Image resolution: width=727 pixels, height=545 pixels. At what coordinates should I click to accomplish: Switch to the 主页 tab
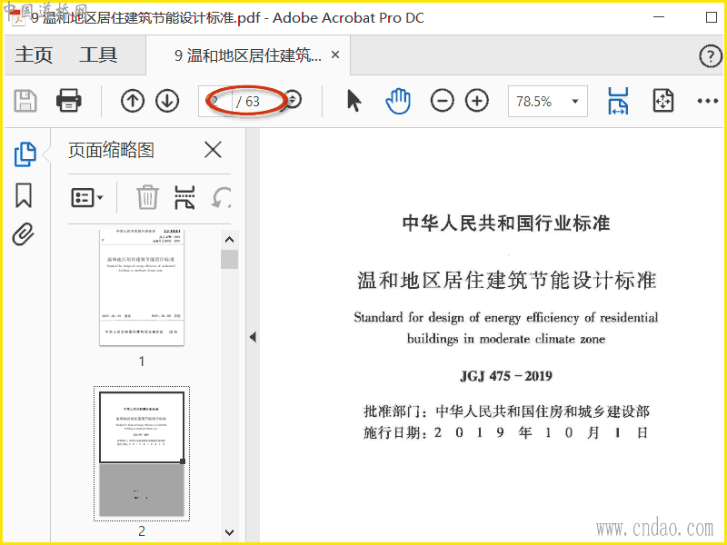(34, 55)
